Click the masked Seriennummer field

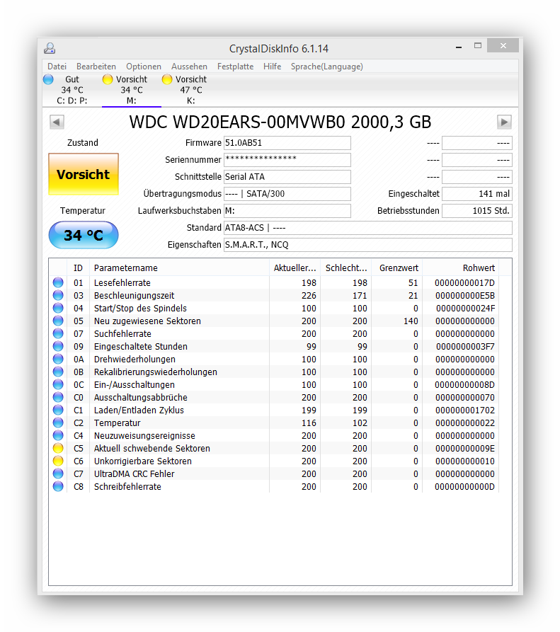pos(287,160)
